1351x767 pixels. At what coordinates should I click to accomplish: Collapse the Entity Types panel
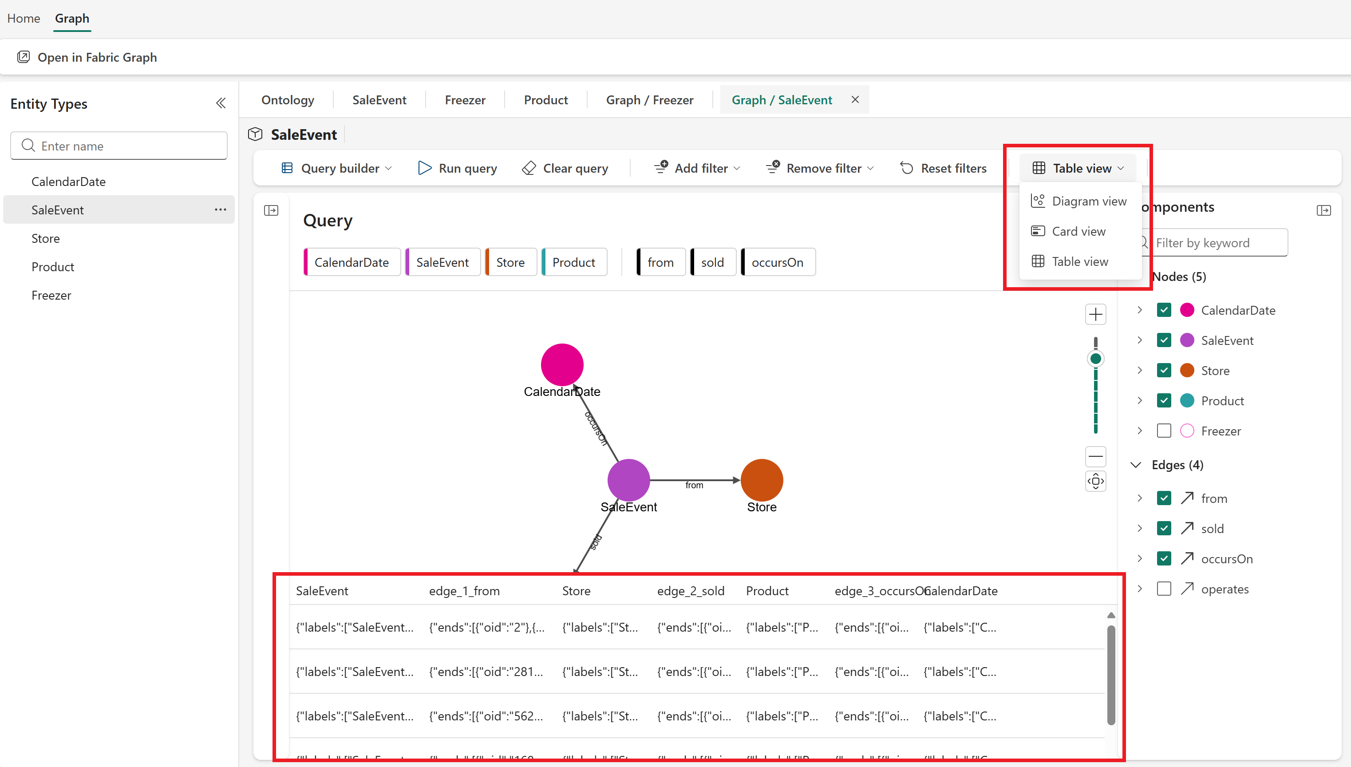pos(221,103)
